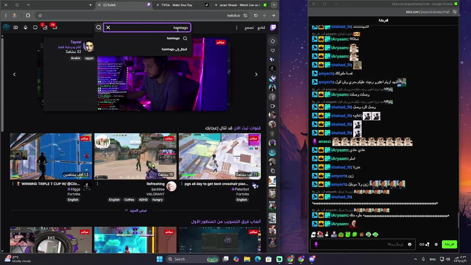This screenshot has height=265, width=471.
Task: Click the Kick chat scrollbar
Action: tap(458, 221)
